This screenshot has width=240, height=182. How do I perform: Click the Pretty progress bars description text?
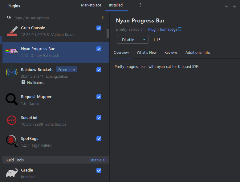[157, 67]
